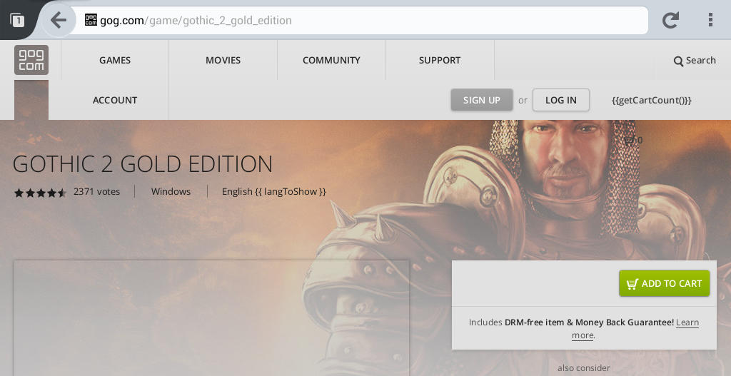
Task: Tap the GOG favicon in address bar
Action: [91, 20]
